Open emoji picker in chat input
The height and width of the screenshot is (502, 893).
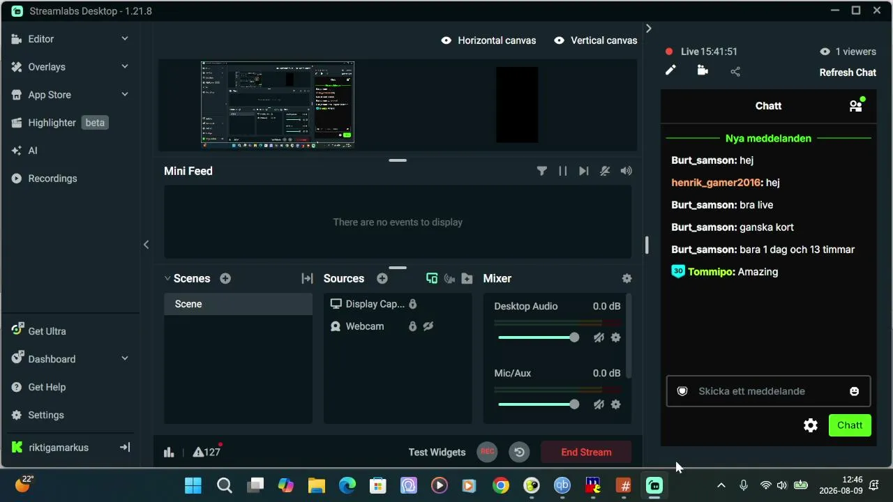[x=855, y=391]
